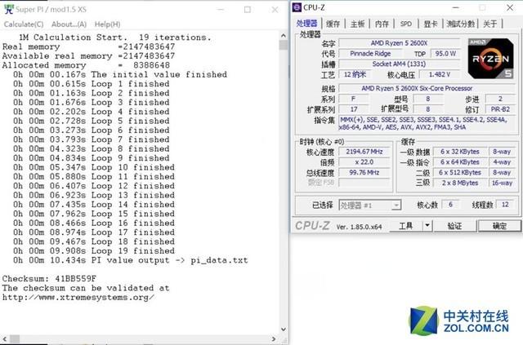
Task: Open the Calculate(C) menu
Action: click(24, 24)
